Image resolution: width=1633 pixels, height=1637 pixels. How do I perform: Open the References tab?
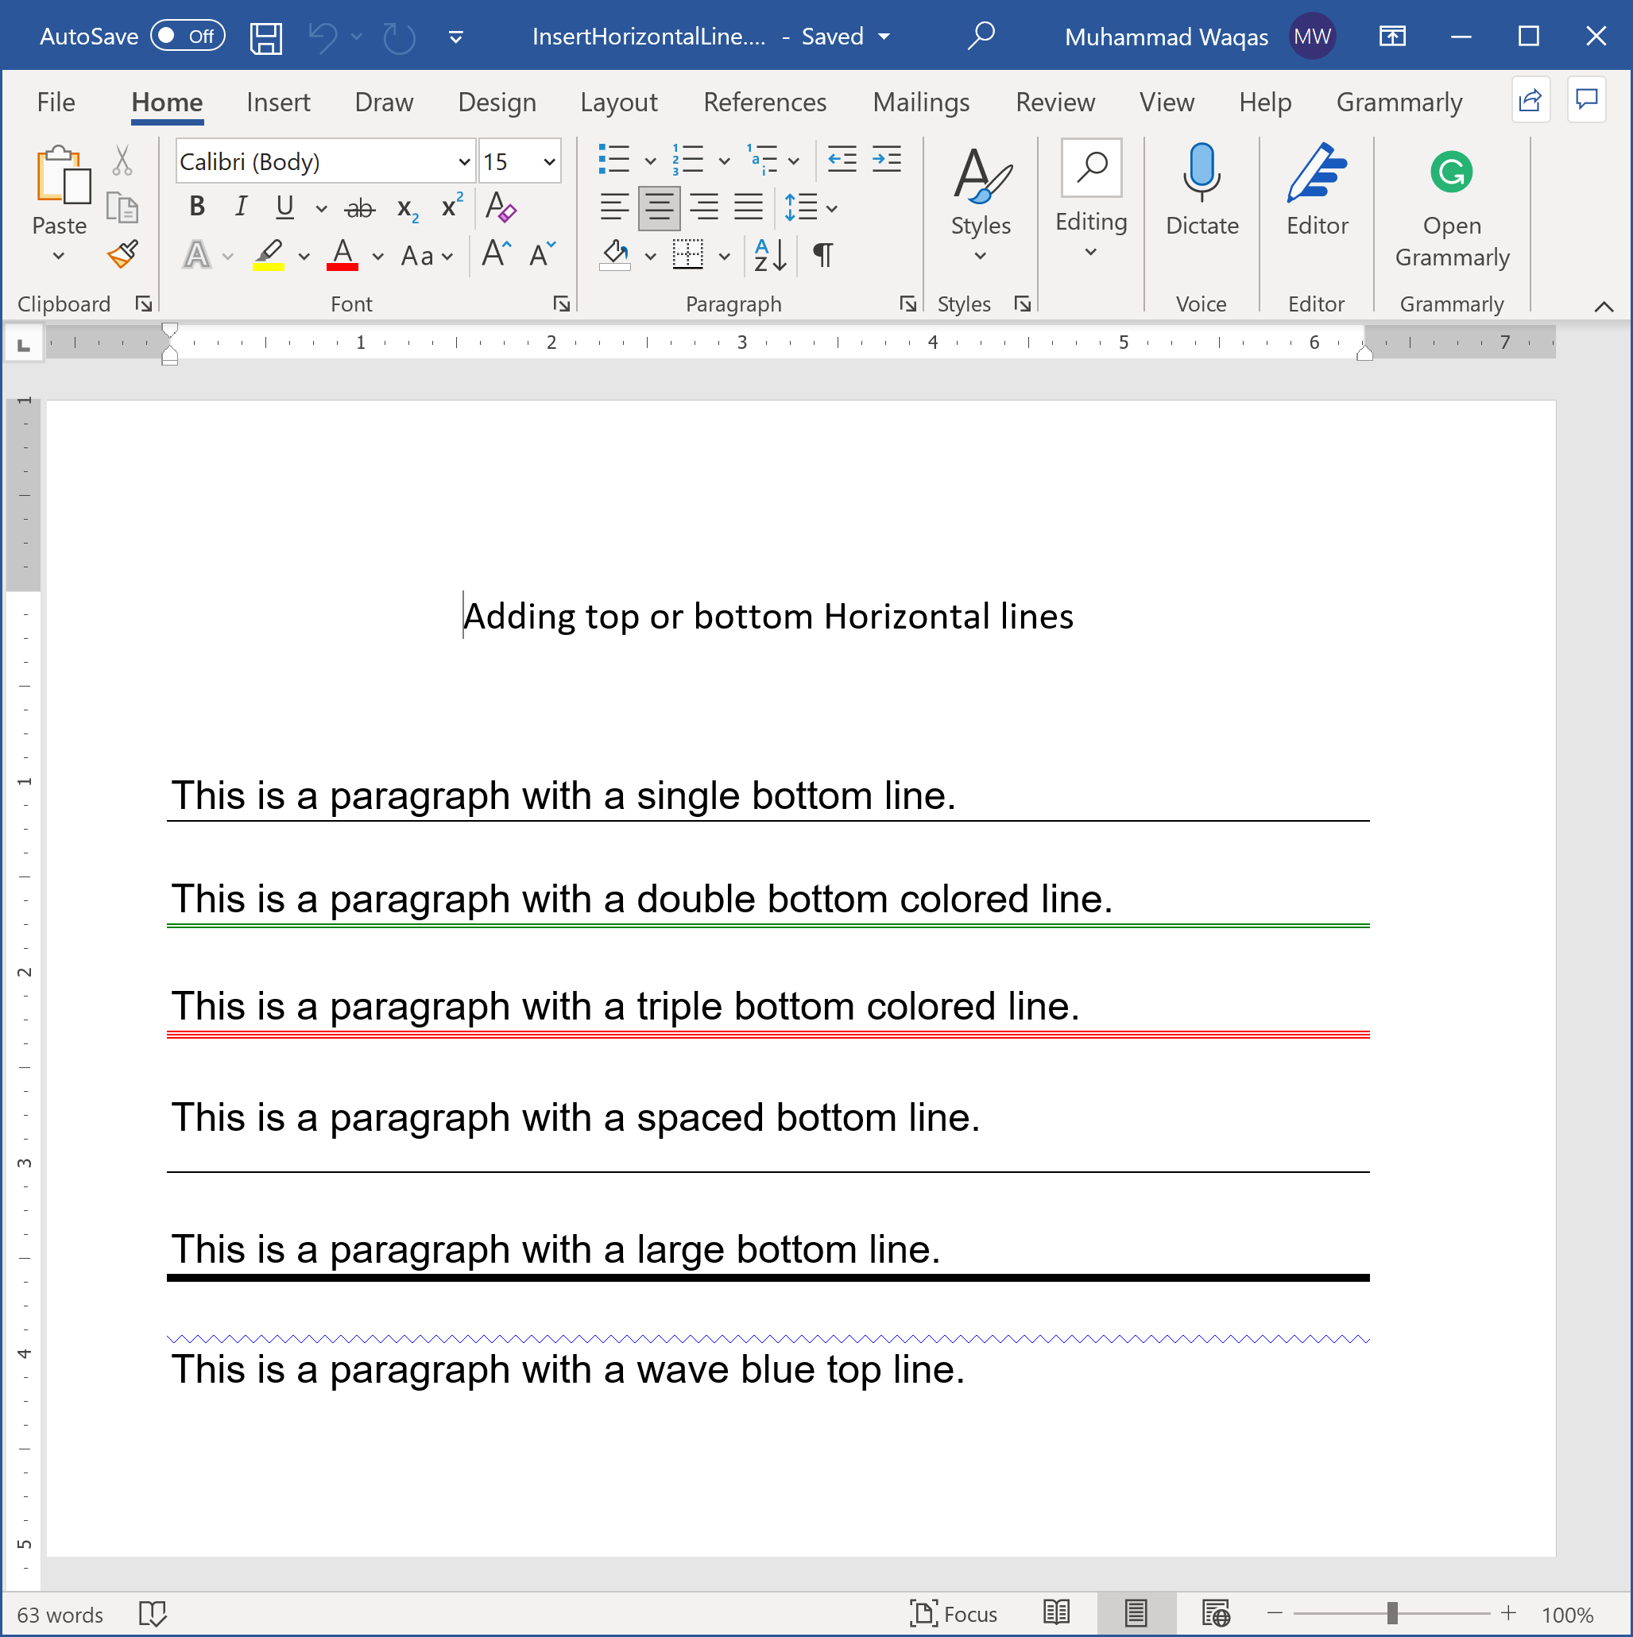tap(764, 103)
